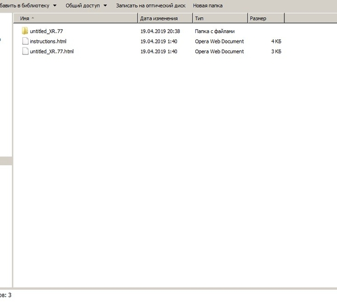Select the untitled_XR.77.html file name
Screen dimensions: 337x303
pyautogui.click(x=52, y=51)
